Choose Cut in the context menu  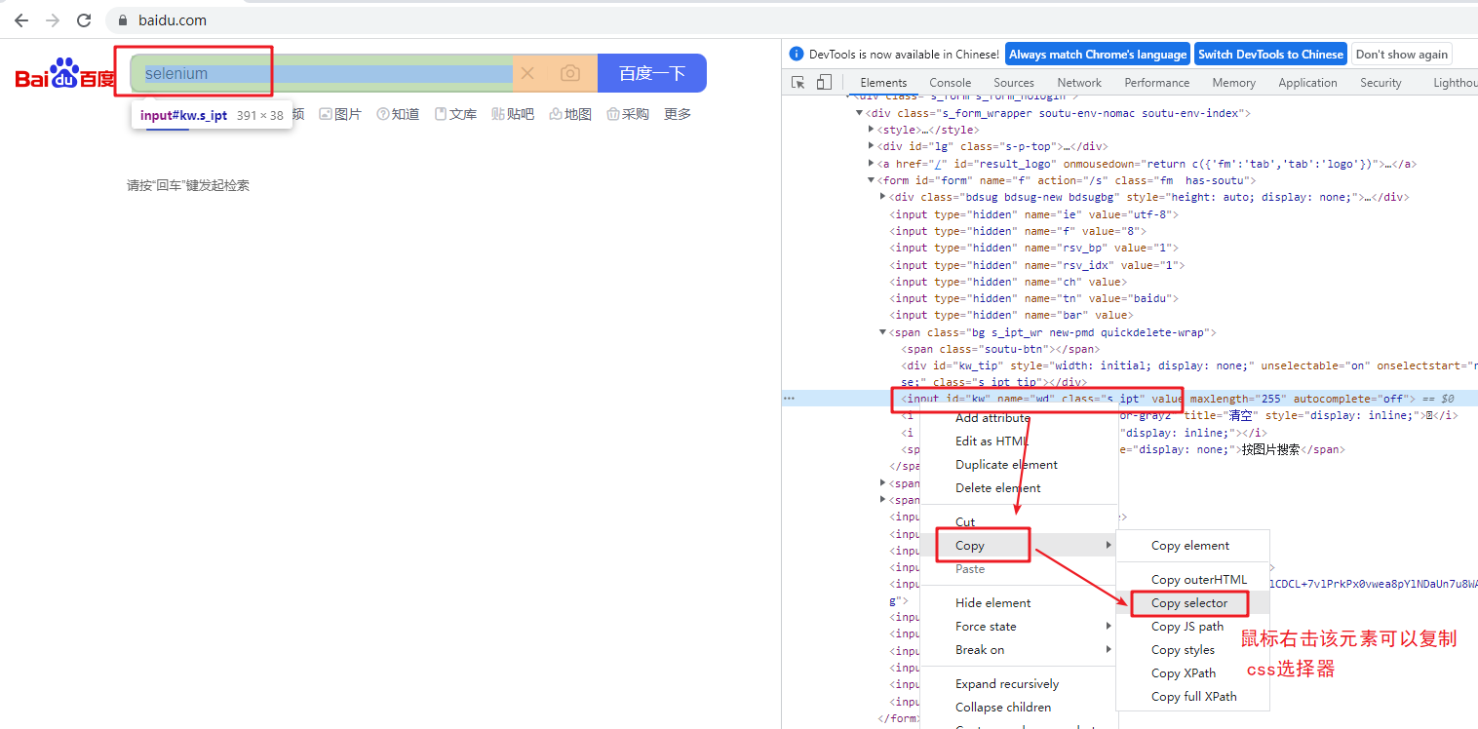click(965, 522)
